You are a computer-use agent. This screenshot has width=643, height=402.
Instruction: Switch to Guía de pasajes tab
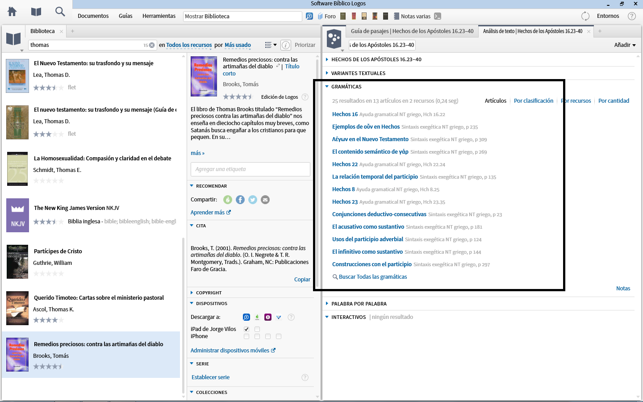[x=412, y=31]
